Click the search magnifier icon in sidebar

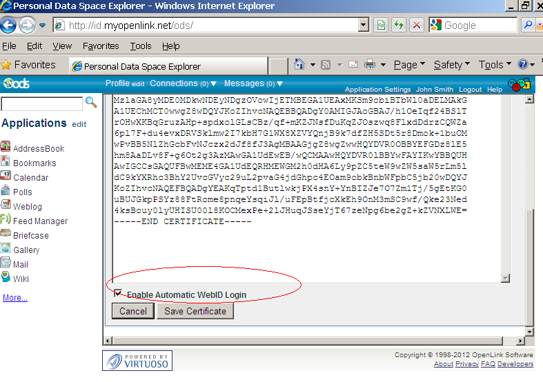[90, 103]
